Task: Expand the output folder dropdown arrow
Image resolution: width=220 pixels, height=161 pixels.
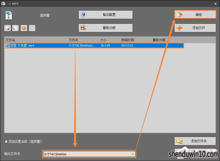Action: point(133,154)
